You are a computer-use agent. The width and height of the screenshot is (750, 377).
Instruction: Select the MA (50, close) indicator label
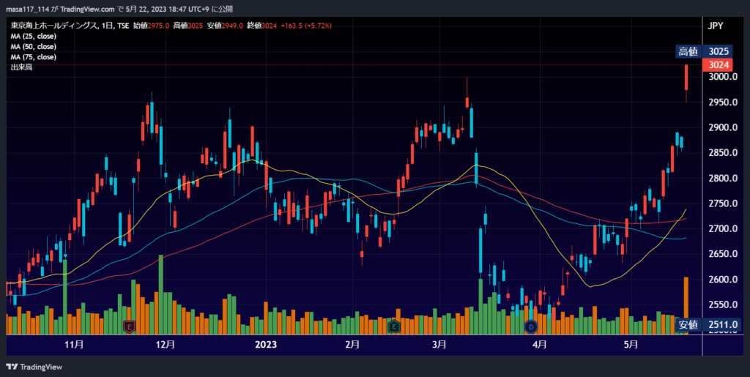34,47
